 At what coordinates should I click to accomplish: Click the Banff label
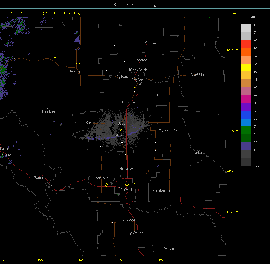pyautogui.click(x=39, y=178)
